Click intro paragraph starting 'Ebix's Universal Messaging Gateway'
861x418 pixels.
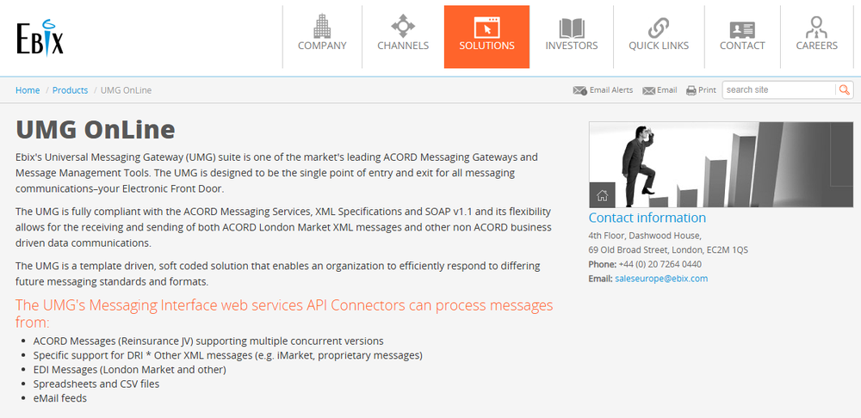click(276, 173)
